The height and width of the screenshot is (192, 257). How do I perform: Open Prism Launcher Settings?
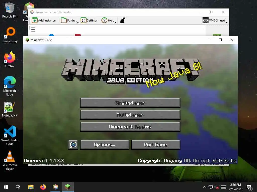89,20
